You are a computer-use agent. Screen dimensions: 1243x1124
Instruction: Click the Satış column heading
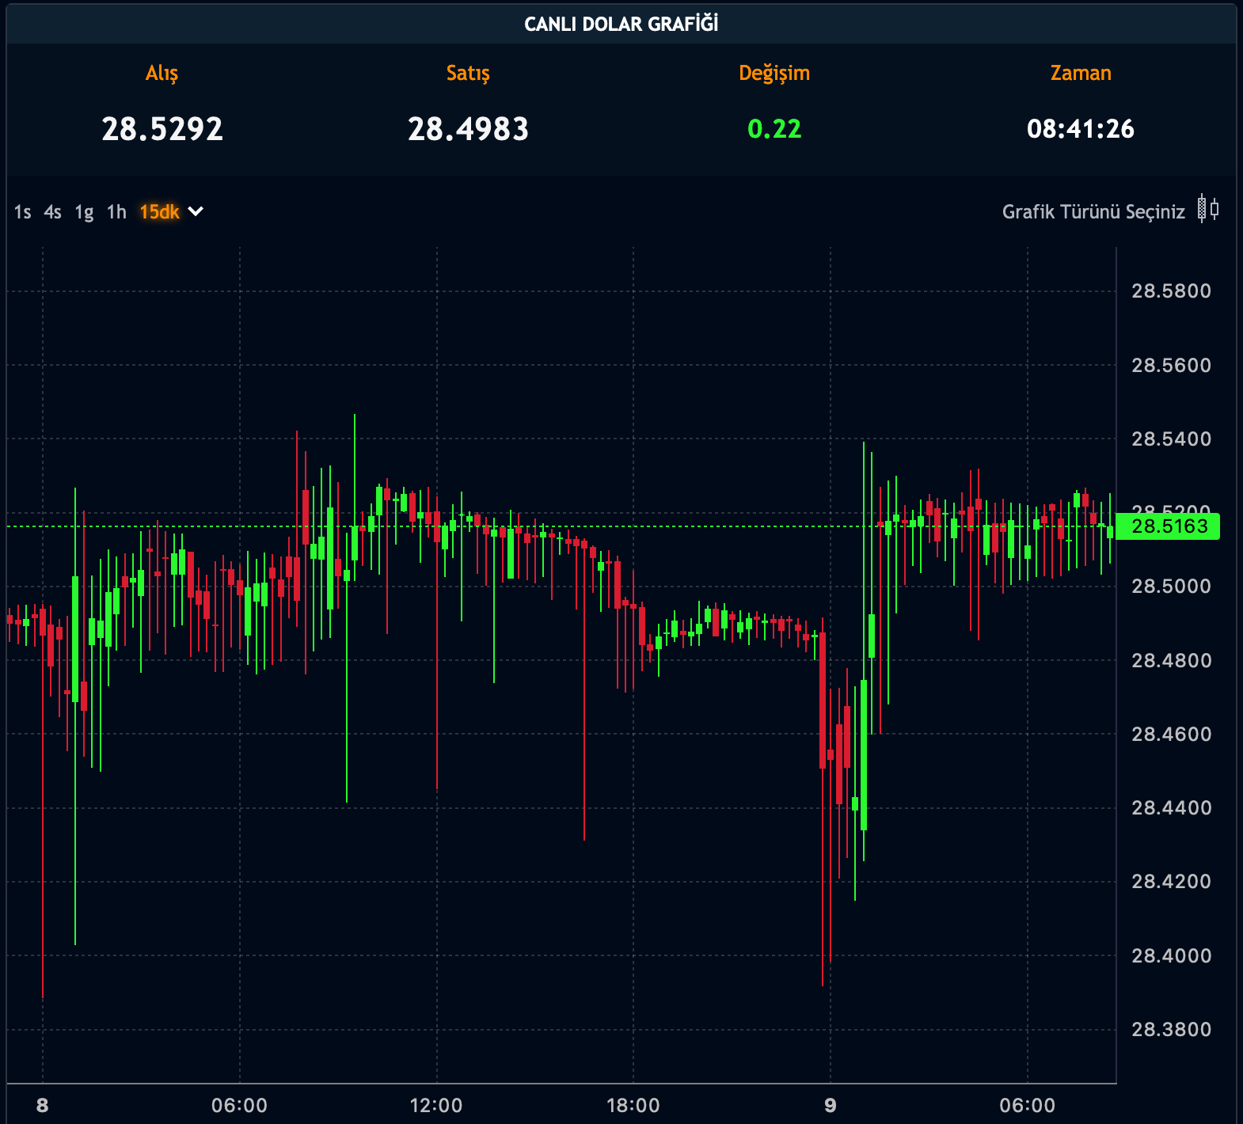pyautogui.click(x=468, y=73)
